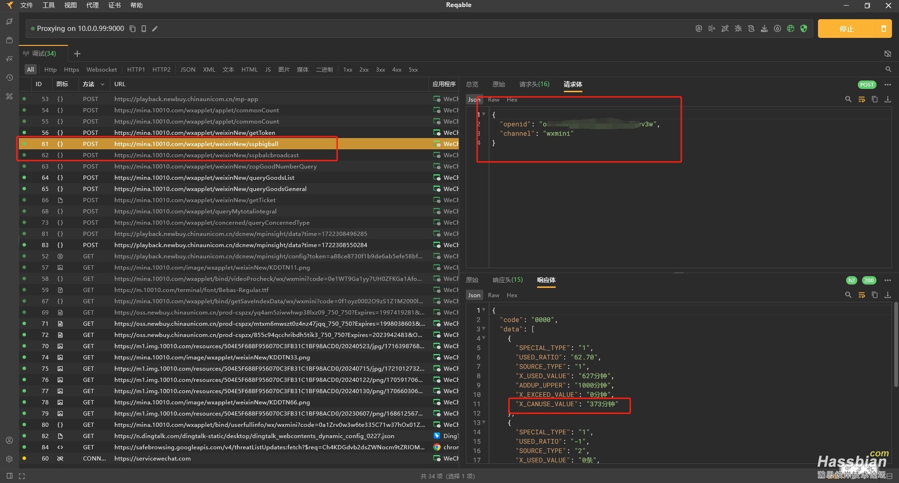Click the crossed-out cube icon
This screenshot has width=899, height=483.
[x=887, y=54]
